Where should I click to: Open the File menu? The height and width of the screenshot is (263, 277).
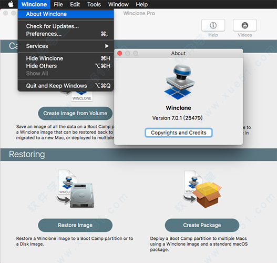click(58, 4)
